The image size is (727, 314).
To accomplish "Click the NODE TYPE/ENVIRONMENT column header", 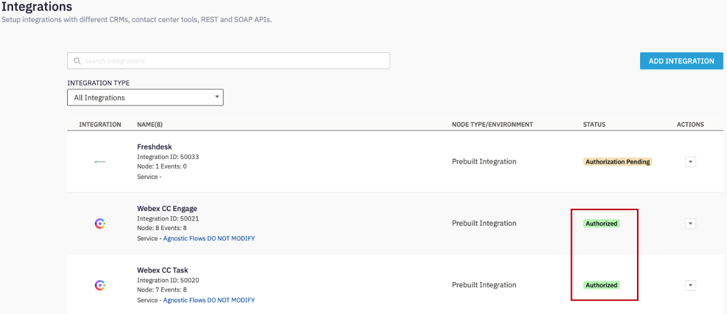I will [x=493, y=124].
